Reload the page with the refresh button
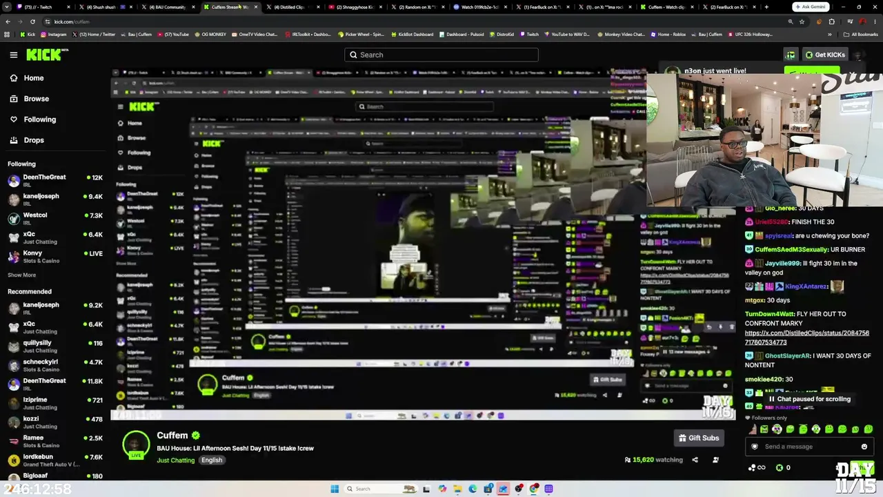Image resolution: width=883 pixels, height=497 pixels. click(x=34, y=21)
